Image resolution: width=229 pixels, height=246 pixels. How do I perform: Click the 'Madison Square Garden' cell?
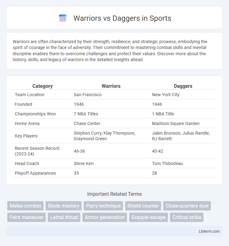click(183, 123)
